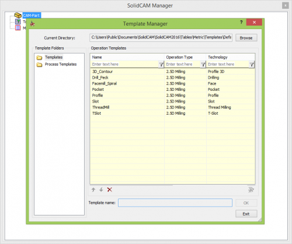The height and width of the screenshot is (244, 292).
Task: Click the T-Slot technology cell
Action: click(x=213, y=114)
